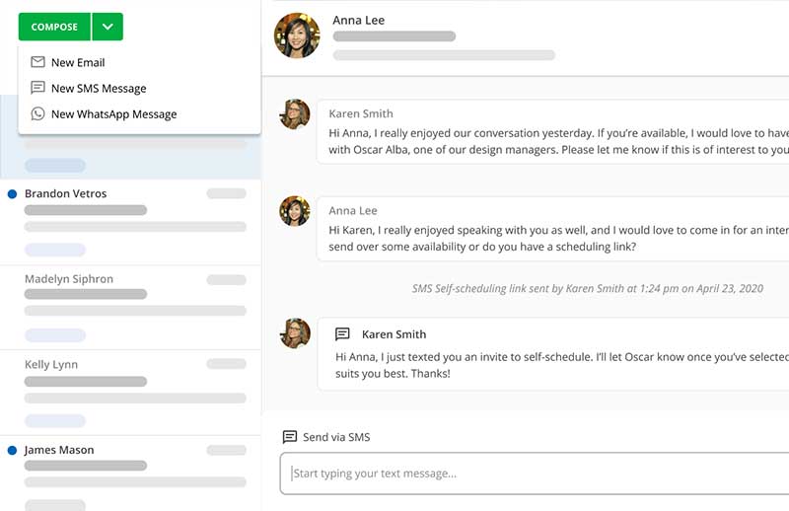Pick New WhatsApp Message option

pos(113,113)
